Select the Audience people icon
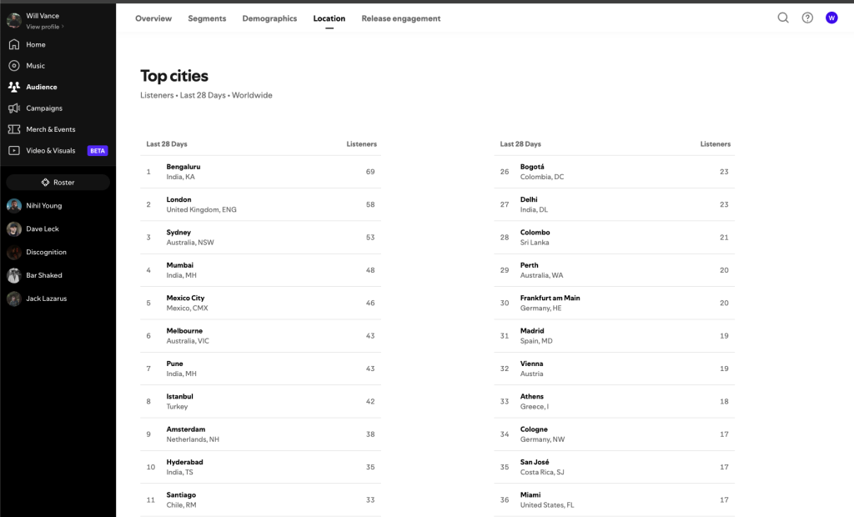 [14, 87]
